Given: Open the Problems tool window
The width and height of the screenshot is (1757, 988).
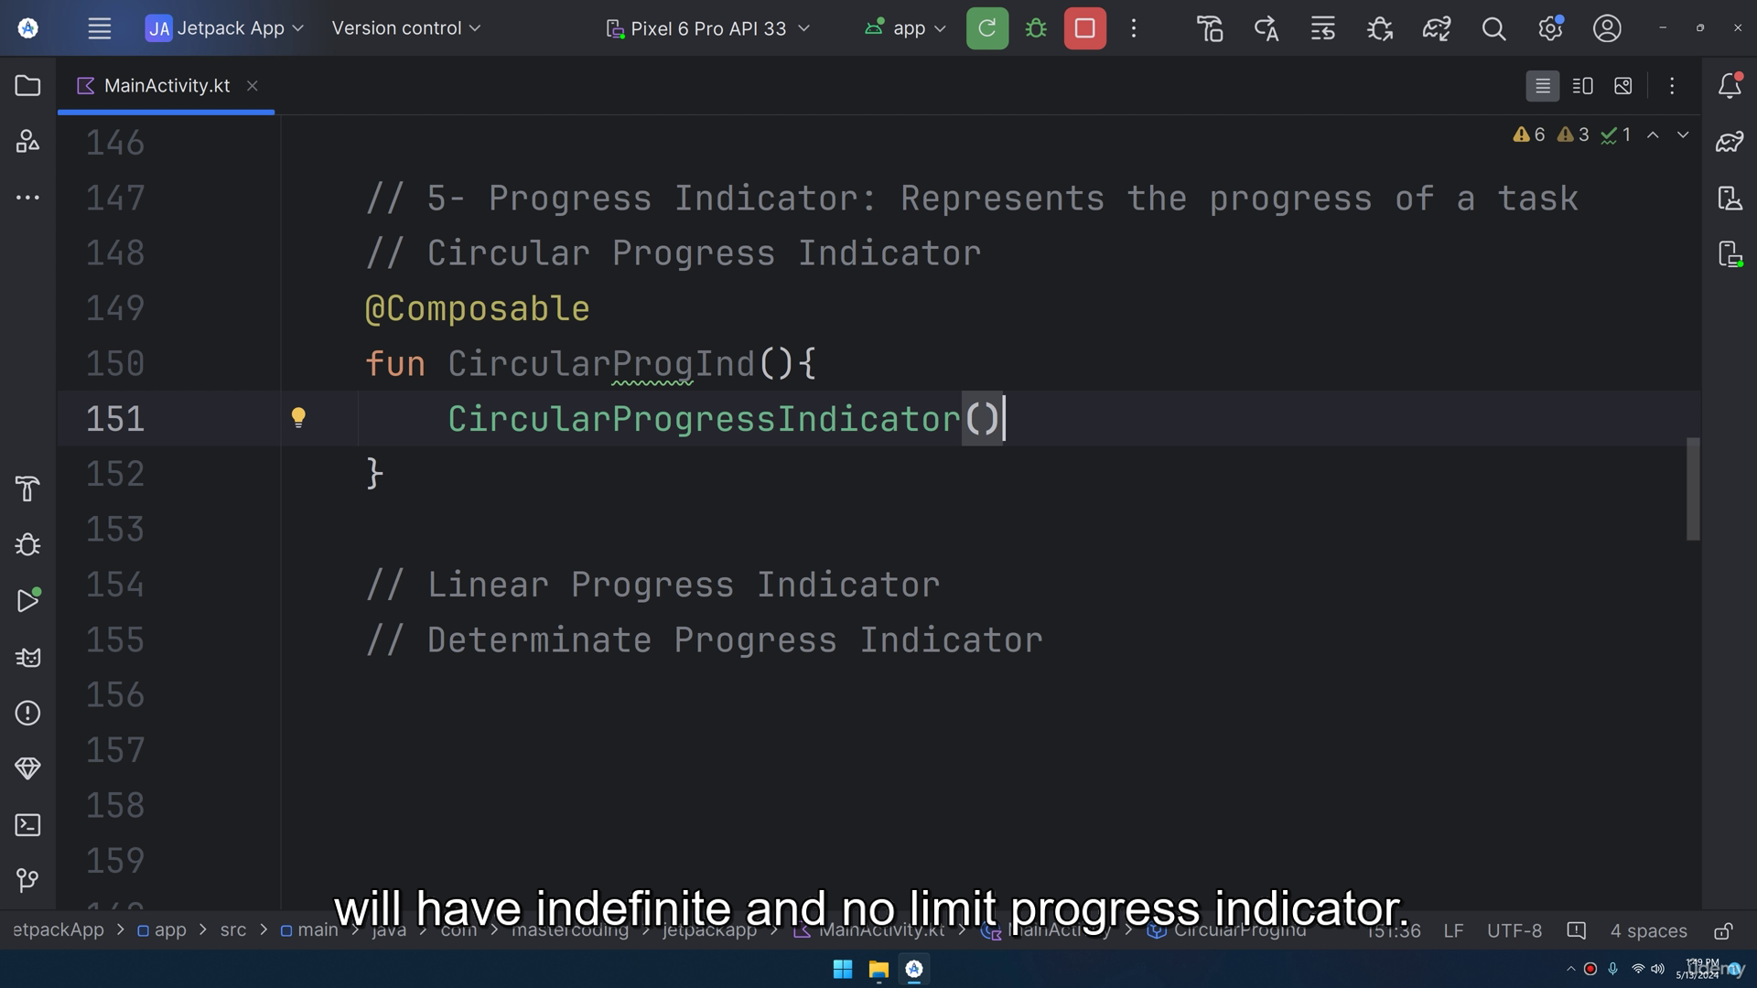Looking at the screenshot, I should coord(27,713).
